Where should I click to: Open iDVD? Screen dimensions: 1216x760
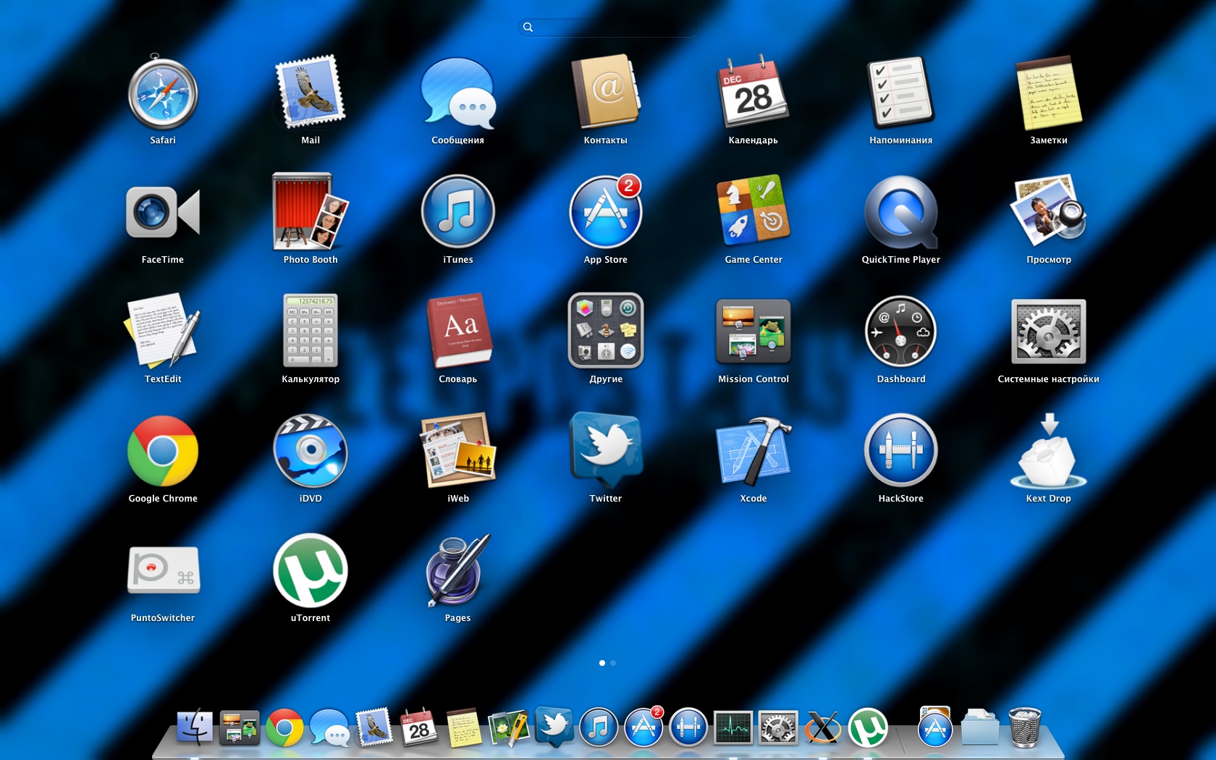(x=311, y=450)
